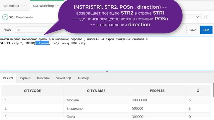Select the Q value 3 cell

[198, 108]
